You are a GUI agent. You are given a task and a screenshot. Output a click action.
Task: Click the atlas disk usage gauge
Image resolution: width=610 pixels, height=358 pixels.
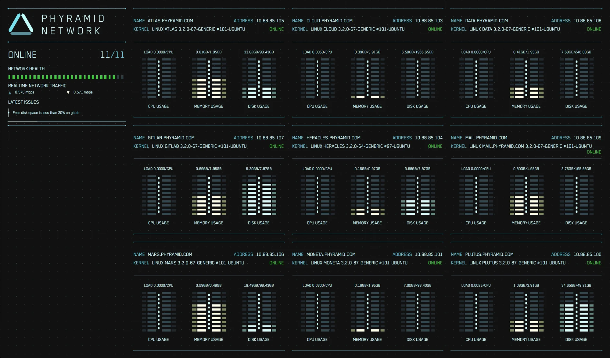[259, 78]
